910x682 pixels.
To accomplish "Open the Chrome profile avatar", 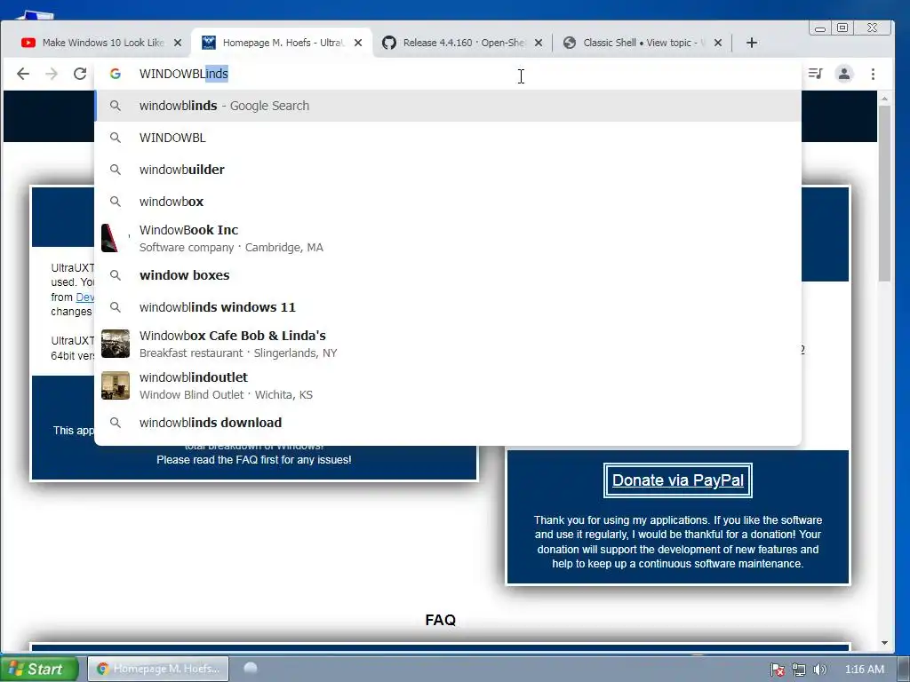I will coord(844,74).
